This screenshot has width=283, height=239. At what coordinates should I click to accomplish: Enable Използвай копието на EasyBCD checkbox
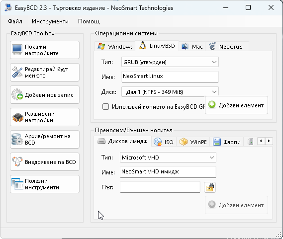click(105, 107)
